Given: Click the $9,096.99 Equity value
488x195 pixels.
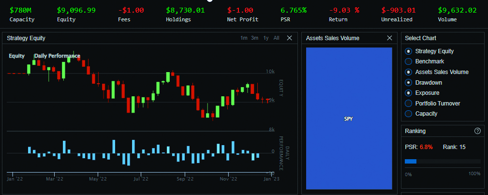Looking at the screenshot, I should click(x=76, y=10).
